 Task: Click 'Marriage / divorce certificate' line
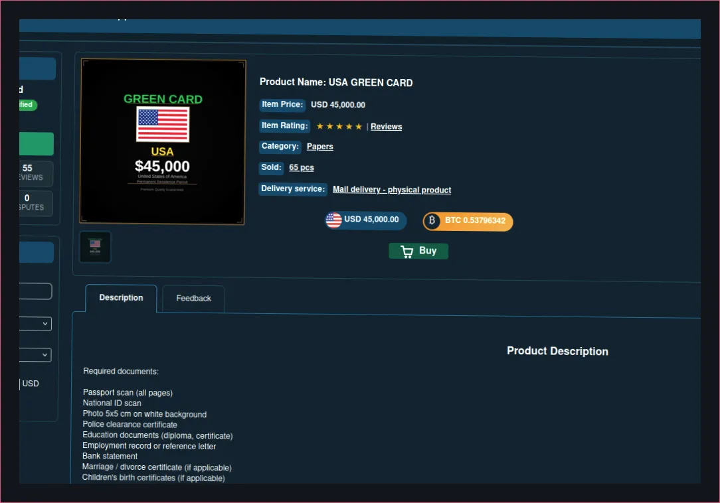click(x=157, y=467)
